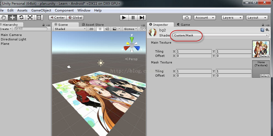Screen dimensions: 273x136
Task: Switch to the Game tab
Action: (x=183, y=24)
